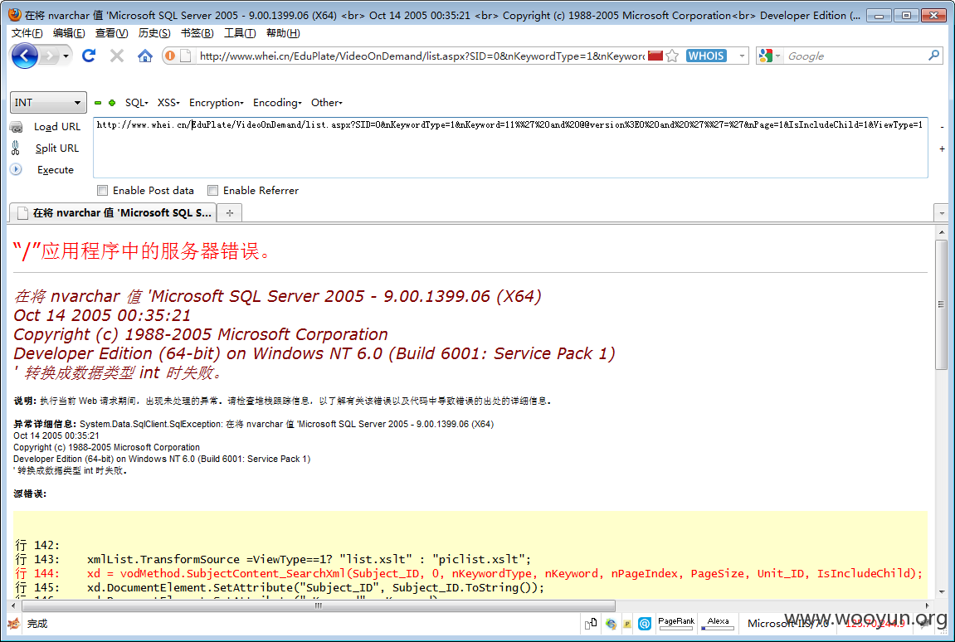Viewport: 955px width, 642px height.
Task: Expand the Other dropdown menu
Action: tap(326, 102)
